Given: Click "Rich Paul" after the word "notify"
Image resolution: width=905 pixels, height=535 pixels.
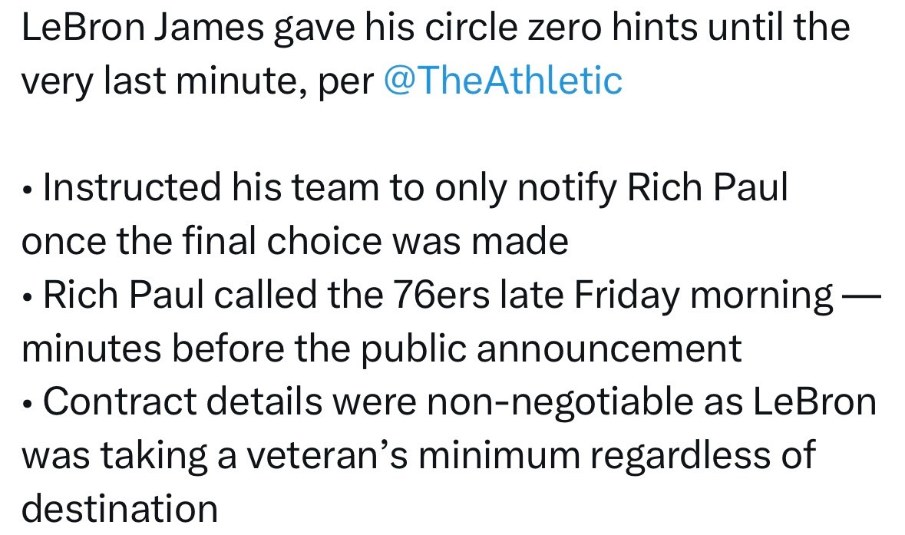Looking at the screenshot, I should click(707, 187).
